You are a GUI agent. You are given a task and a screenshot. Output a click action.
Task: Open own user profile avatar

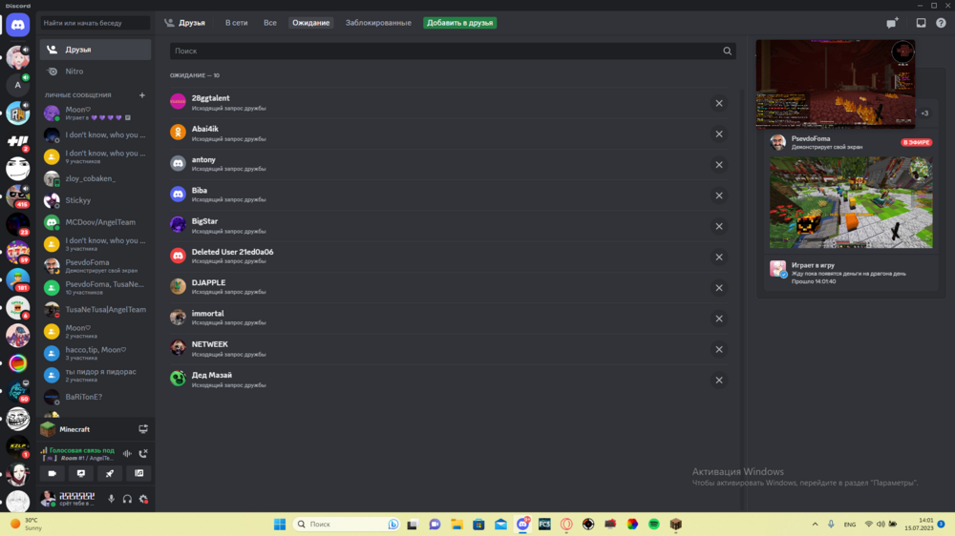[x=48, y=499]
